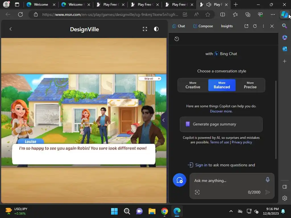Image resolution: width=291 pixels, height=218 pixels.
Task: Open the Discover more link
Action: pos(221,111)
